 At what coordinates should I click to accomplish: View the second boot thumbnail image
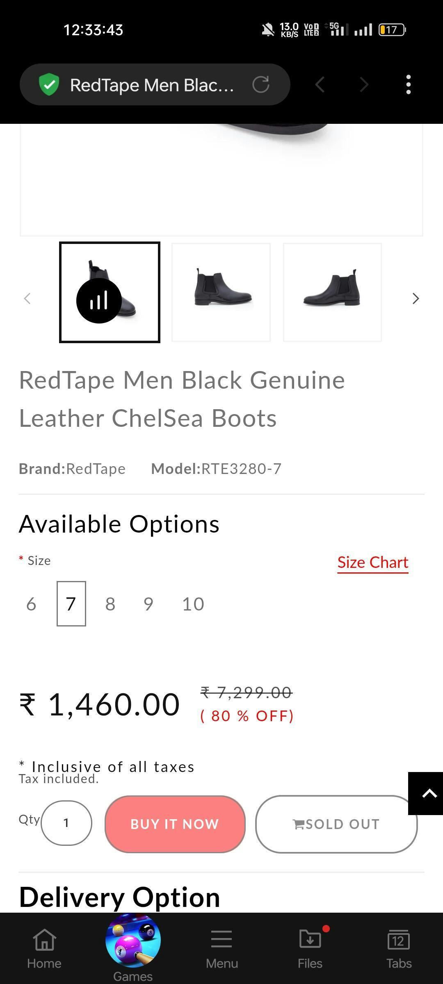221,292
